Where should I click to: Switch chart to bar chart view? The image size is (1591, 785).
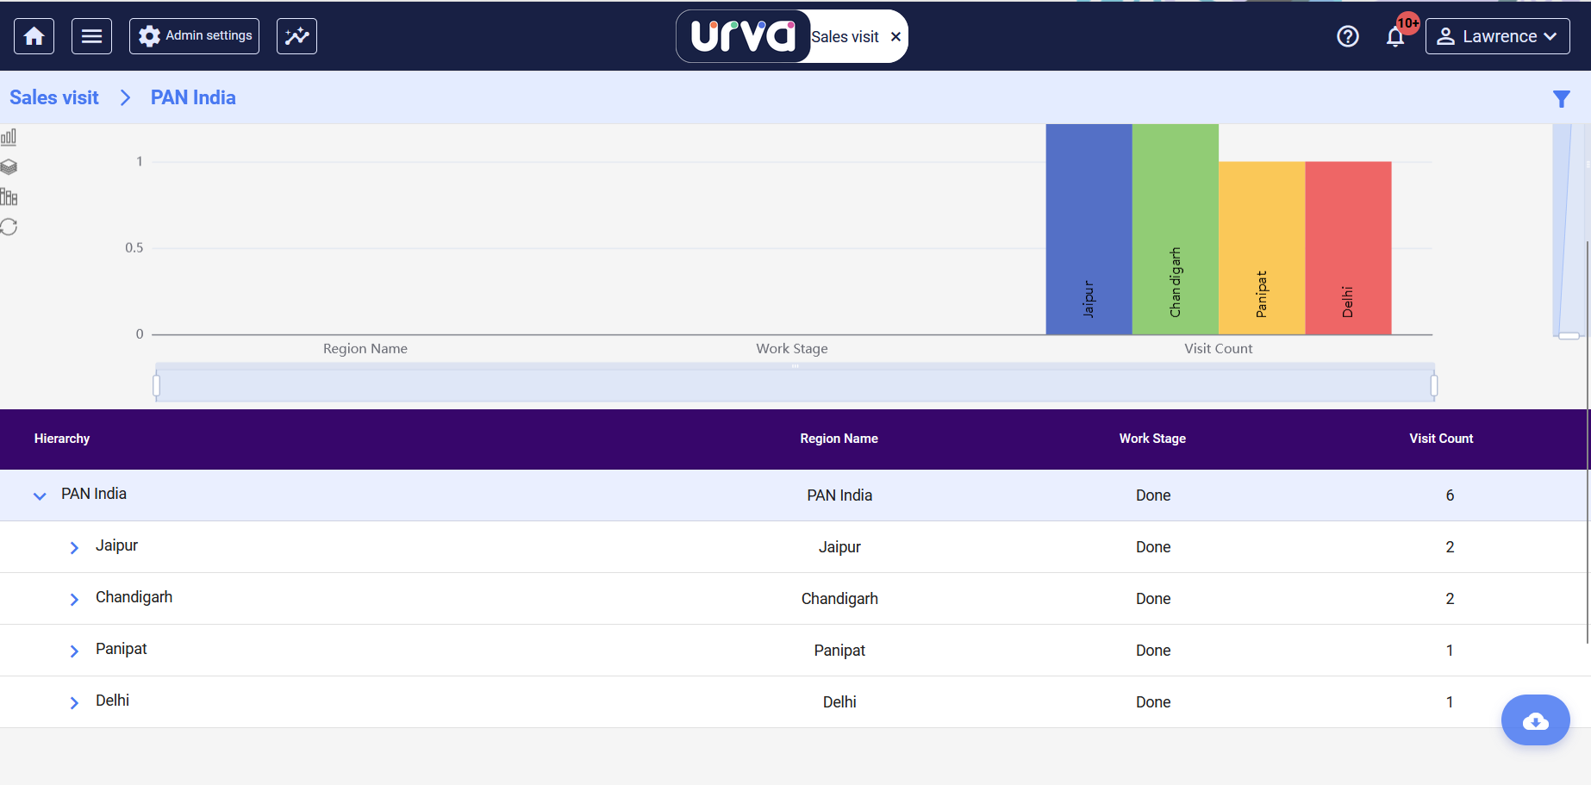coord(9,137)
